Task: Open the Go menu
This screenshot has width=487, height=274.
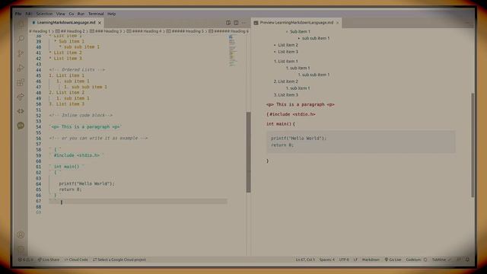Action: (72, 14)
